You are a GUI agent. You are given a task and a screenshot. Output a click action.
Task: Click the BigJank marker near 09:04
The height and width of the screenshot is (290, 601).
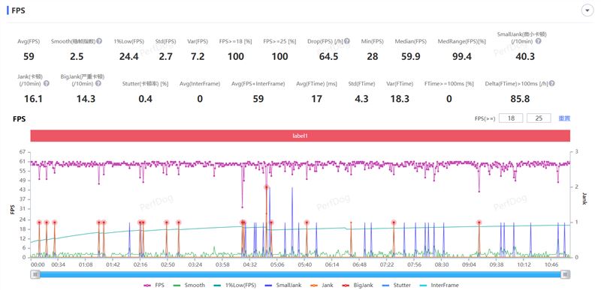click(x=479, y=223)
